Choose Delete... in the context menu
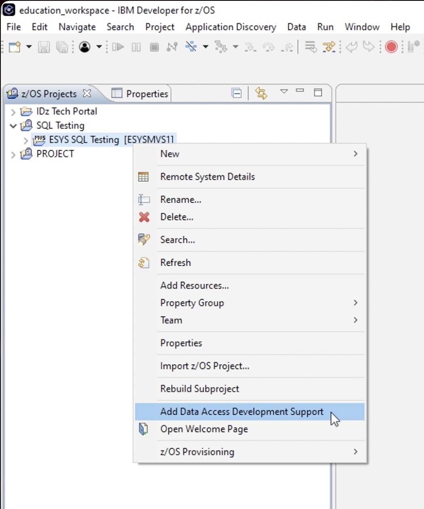This screenshot has width=424, height=509. (x=250, y=217)
